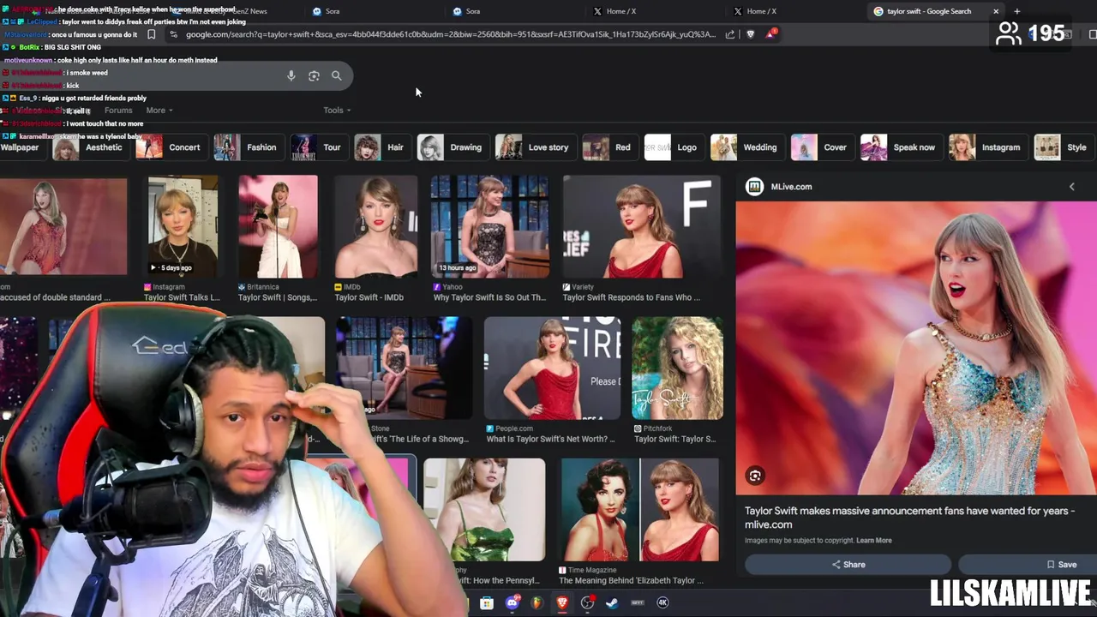Click the google.com address bar URL
Viewport: 1097px width, 617px height.
(x=450, y=34)
